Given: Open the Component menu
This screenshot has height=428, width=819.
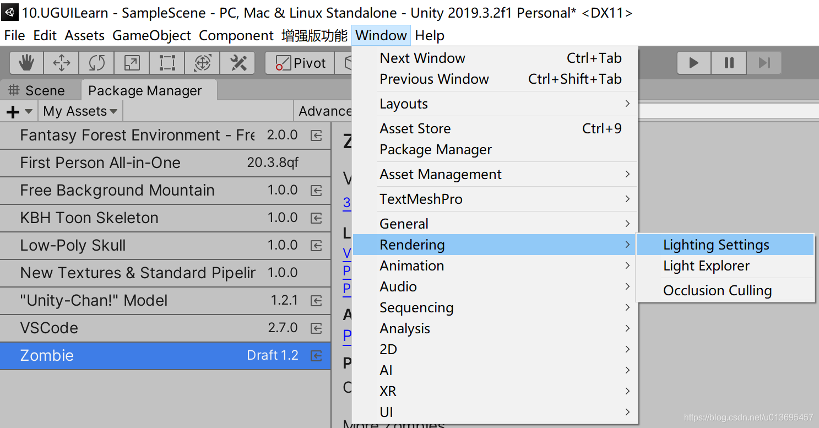Looking at the screenshot, I should point(236,35).
